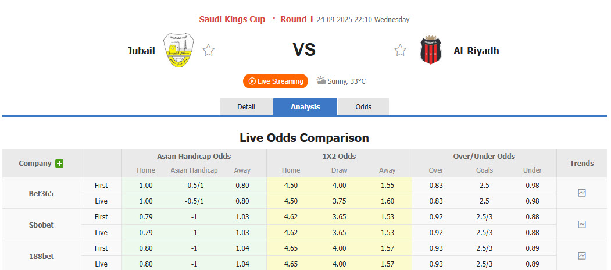
Task: Click the Bet365 company name
Action: 42,193
